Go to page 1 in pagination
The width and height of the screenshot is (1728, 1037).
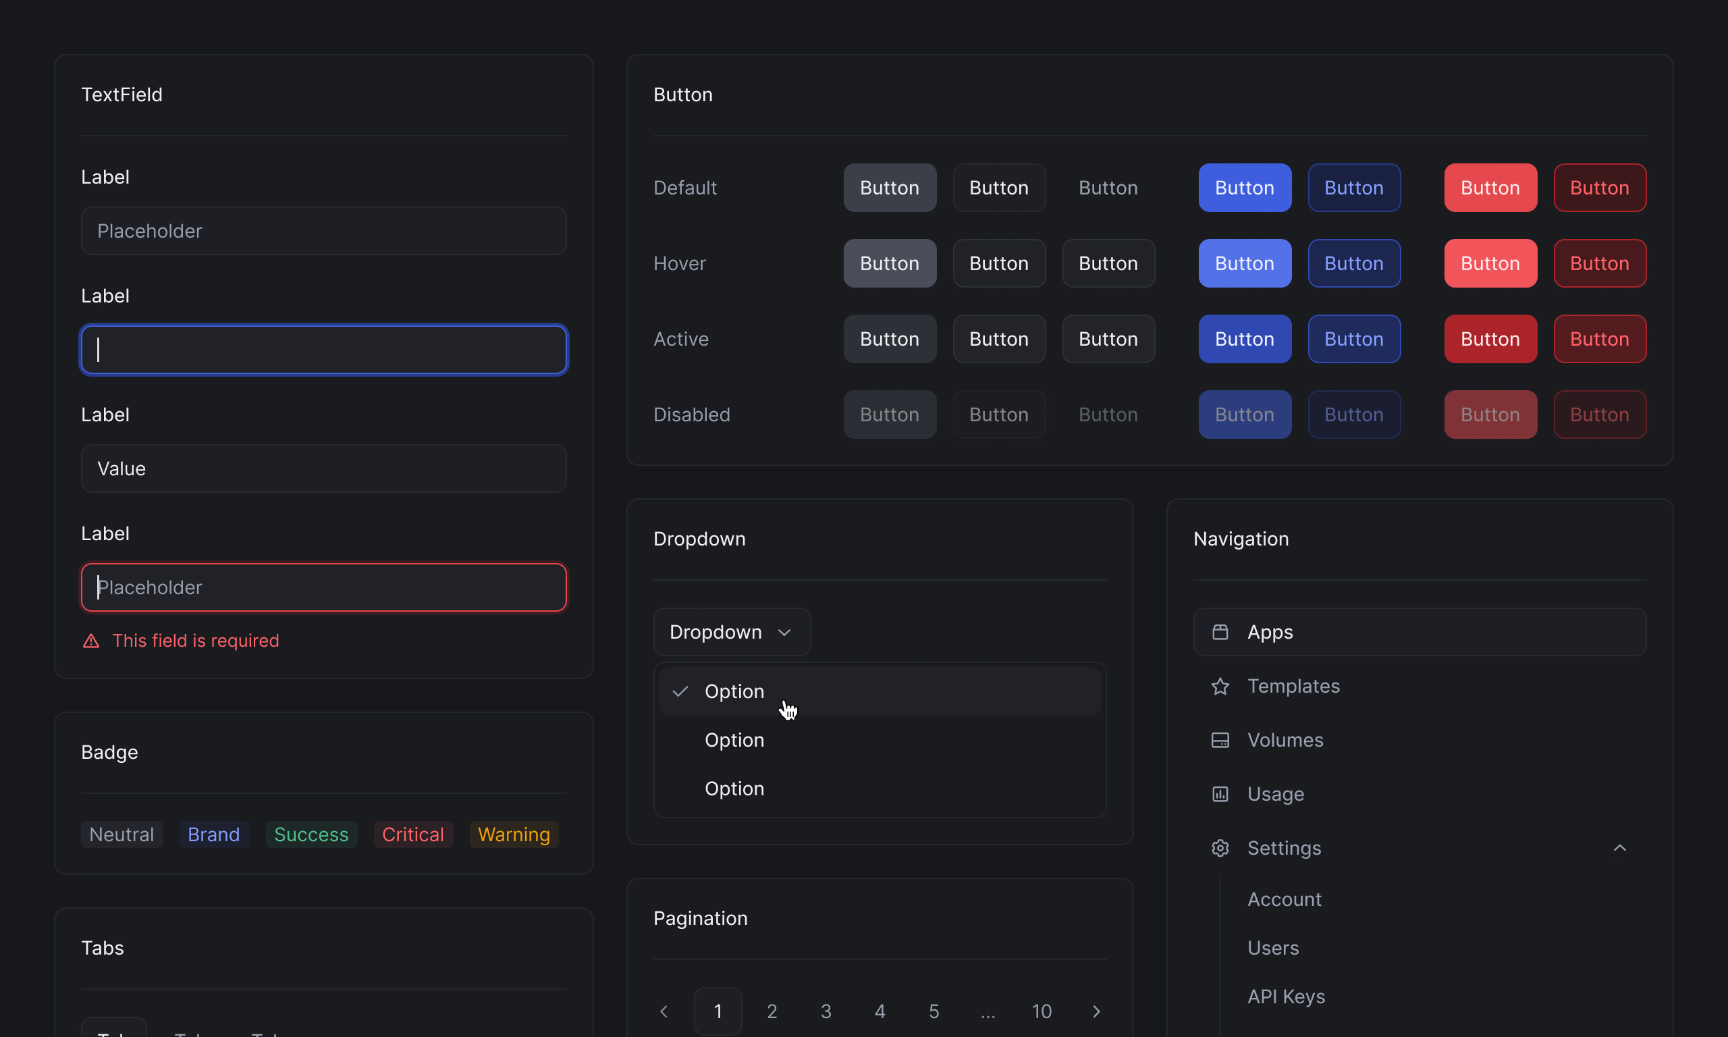(x=718, y=1011)
